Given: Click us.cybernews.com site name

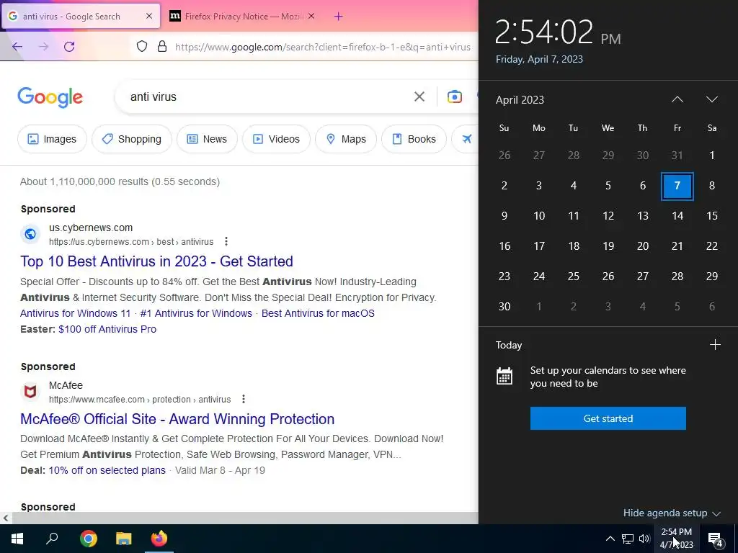Looking at the screenshot, I should (x=91, y=228).
